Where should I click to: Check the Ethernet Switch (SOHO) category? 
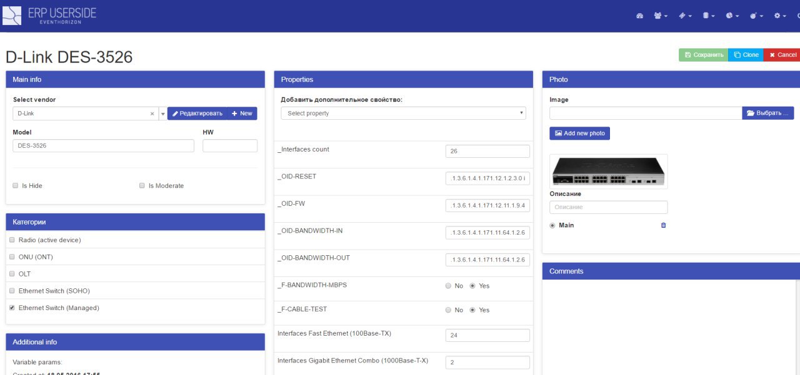pyautogui.click(x=12, y=291)
